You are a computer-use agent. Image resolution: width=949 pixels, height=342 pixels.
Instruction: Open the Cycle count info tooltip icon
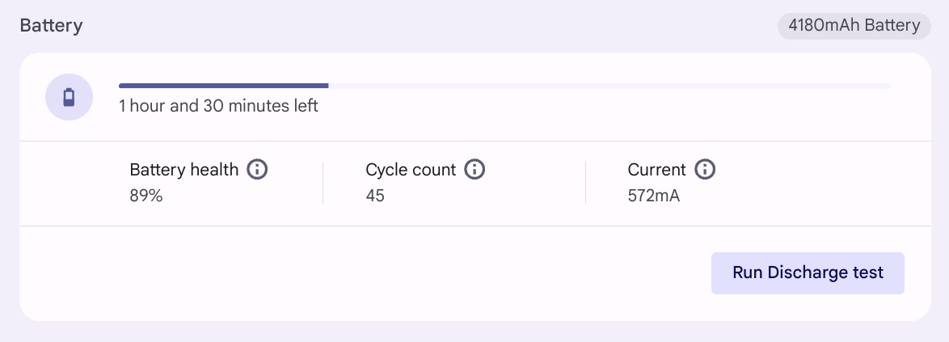(x=474, y=170)
